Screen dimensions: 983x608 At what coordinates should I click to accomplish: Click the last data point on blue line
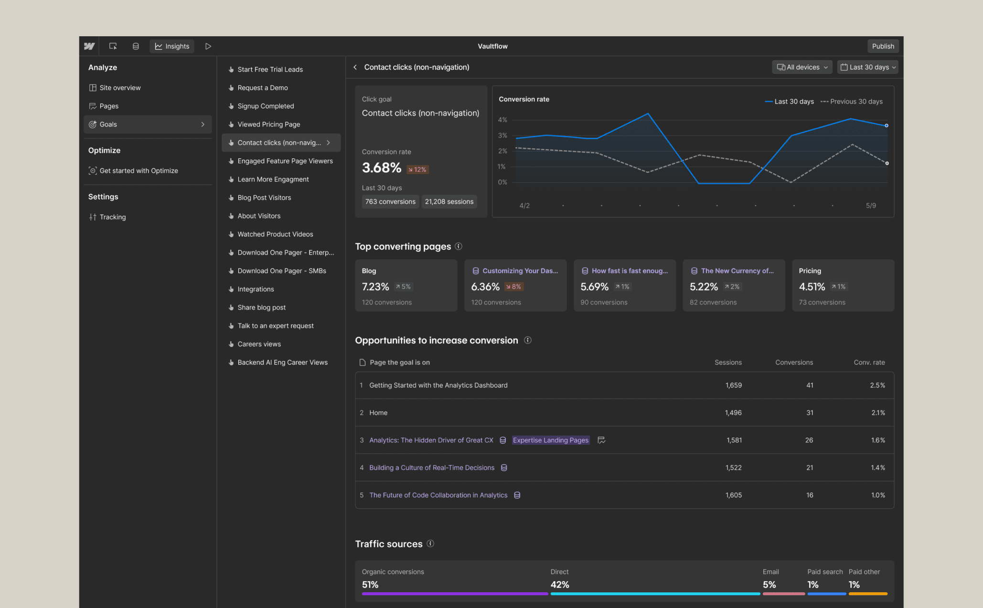point(887,126)
